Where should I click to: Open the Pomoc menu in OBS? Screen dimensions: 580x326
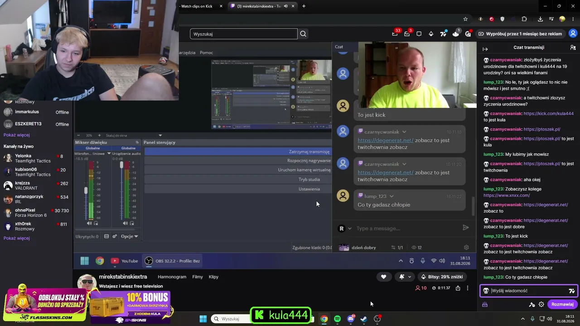206,53
